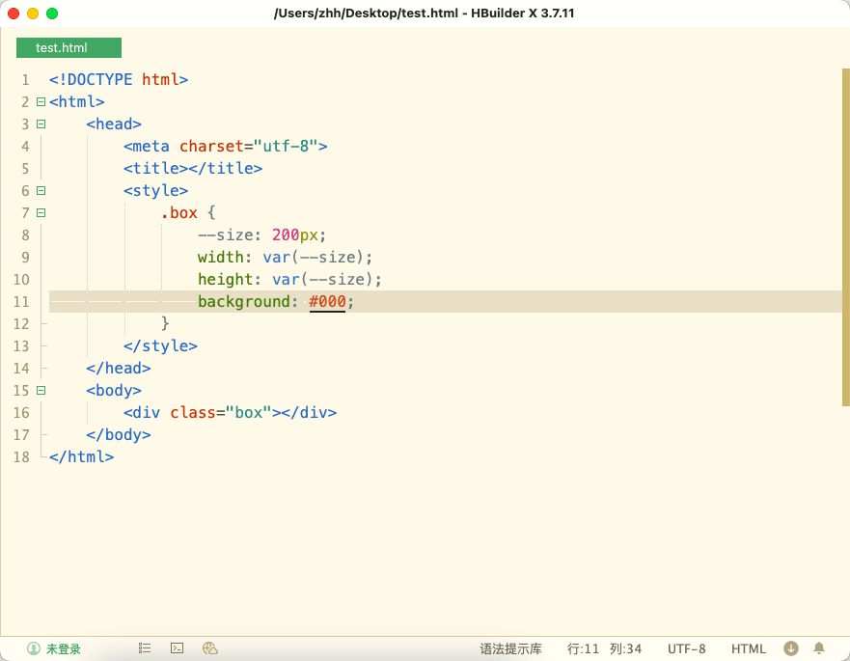
Task: Click the user login avatar icon
Action: coord(34,648)
